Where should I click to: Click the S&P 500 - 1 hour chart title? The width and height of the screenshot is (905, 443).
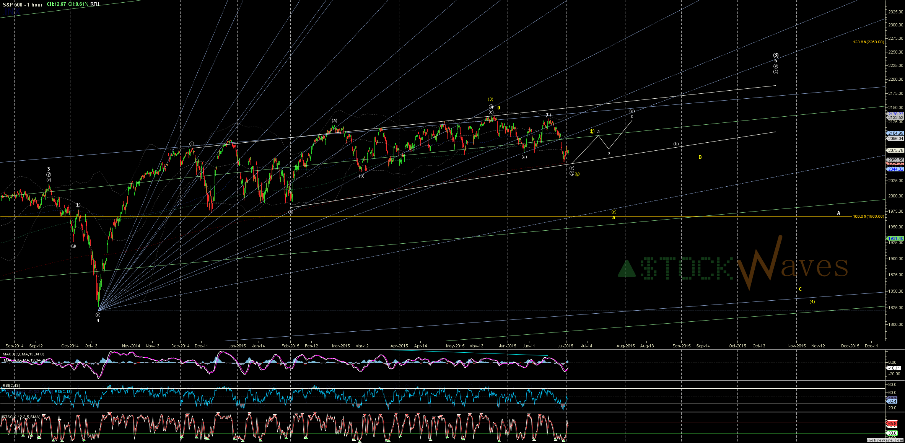pos(23,5)
